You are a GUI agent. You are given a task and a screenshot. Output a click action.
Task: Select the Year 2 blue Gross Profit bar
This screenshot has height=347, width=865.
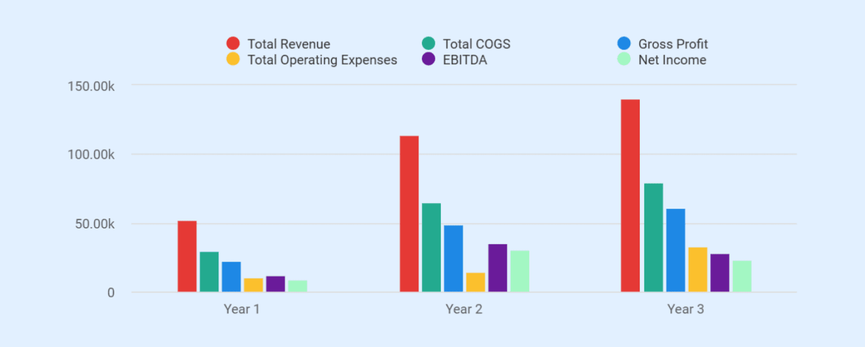pyautogui.click(x=453, y=259)
